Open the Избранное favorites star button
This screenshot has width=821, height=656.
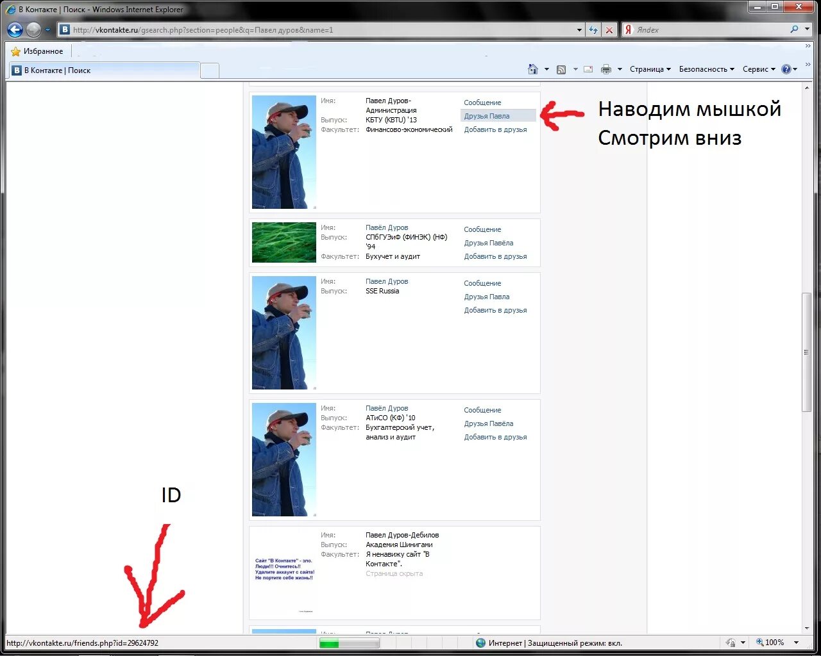pyautogui.click(x=37, y=51)
